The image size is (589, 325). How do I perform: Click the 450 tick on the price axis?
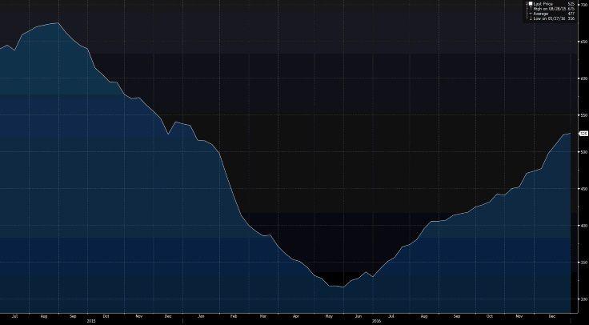(583, 189)
